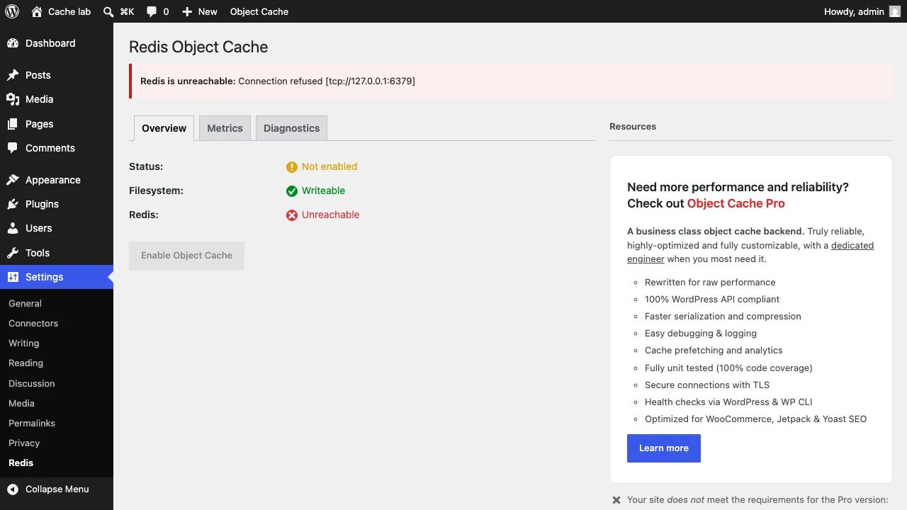
Task: Open the Cache lab home icon
Action: (x=37, y=11)
